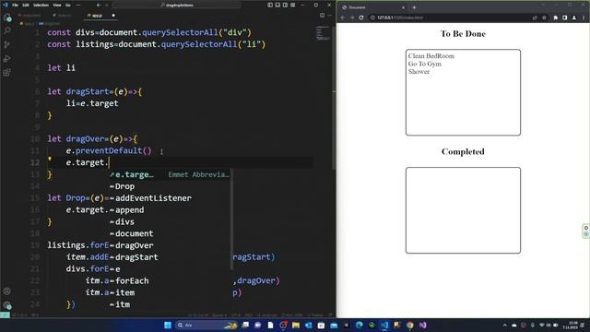This screenshot has width=590, height=332.
Task: Open the File menu
Action: point(15,5)
